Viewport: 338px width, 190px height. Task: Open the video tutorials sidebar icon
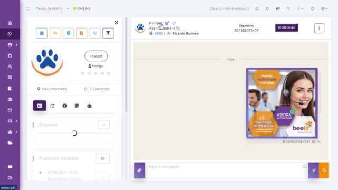point(10,167)
